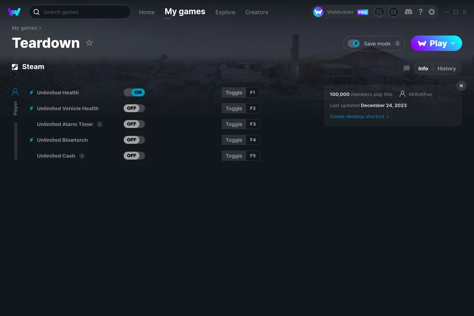Open the Explore tab
Viewport: 474px width, 316px height.
click(225, 12)
